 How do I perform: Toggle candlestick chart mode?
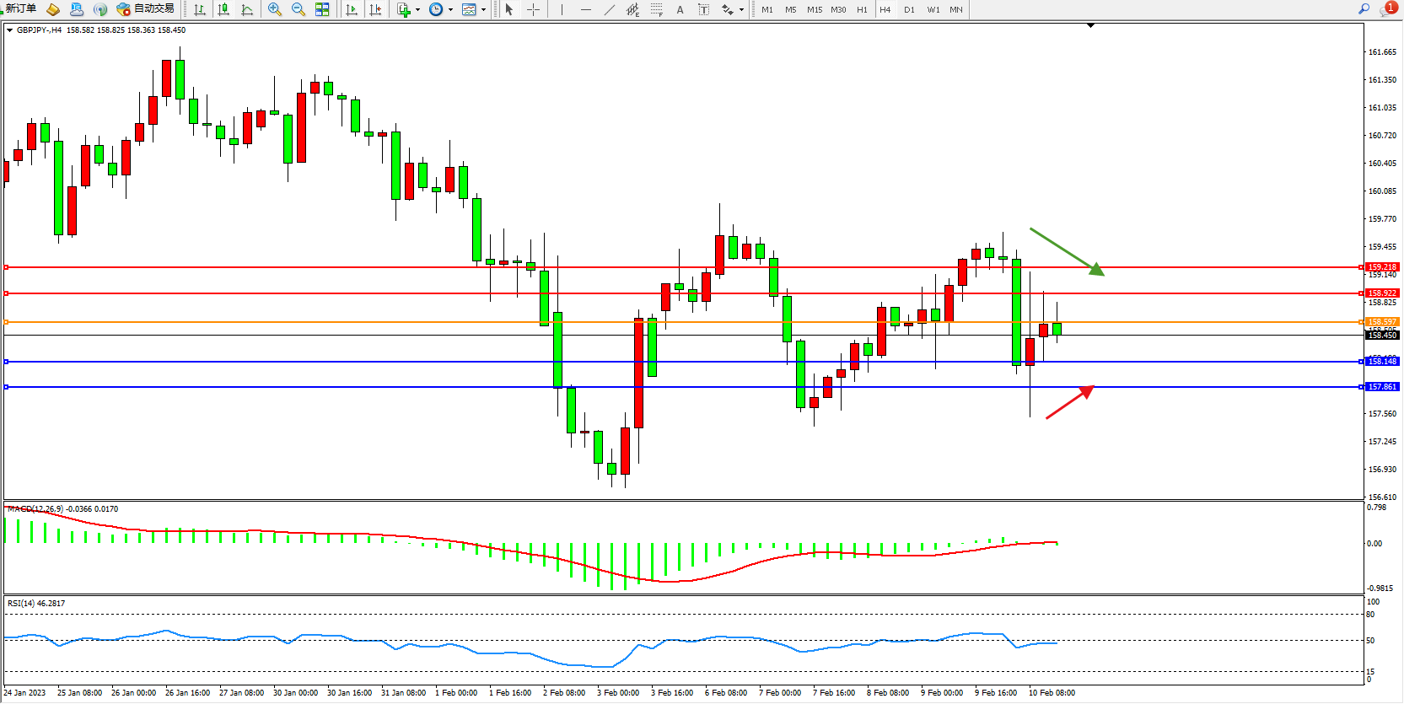(x=223, y=9)
